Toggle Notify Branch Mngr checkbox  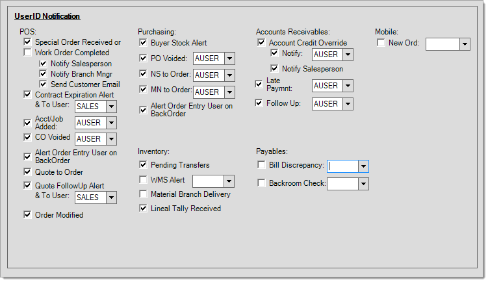point(43,74)
